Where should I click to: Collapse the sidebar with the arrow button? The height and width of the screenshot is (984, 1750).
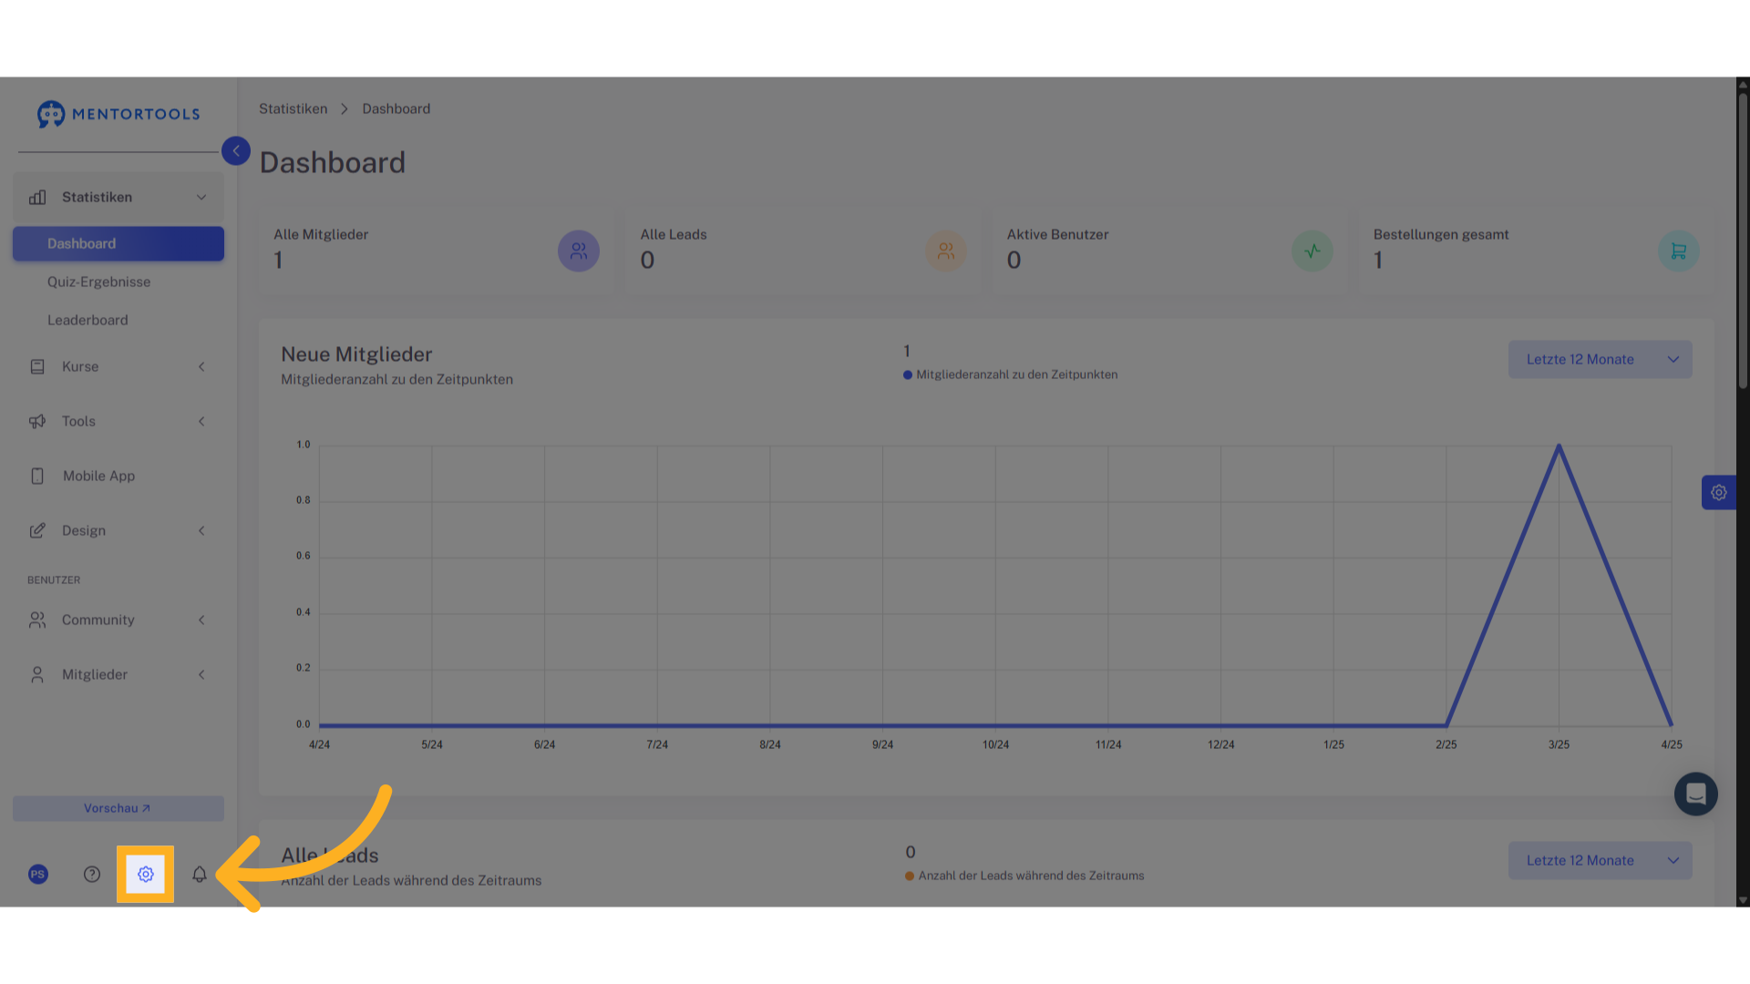coord(236,151)
